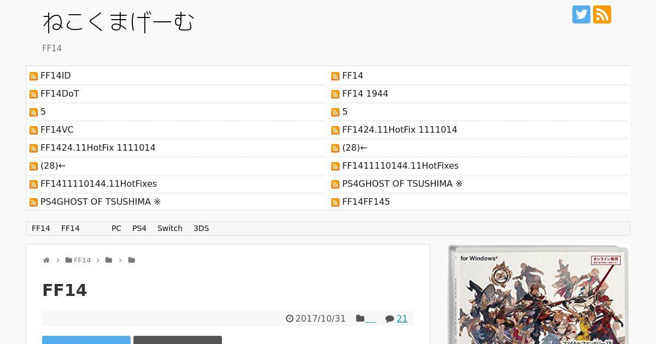Image resolution: width=656 pixels, height=344 pixels.
Task: Open the category link beside the date folder icon
Action: (x=371, y=319)
